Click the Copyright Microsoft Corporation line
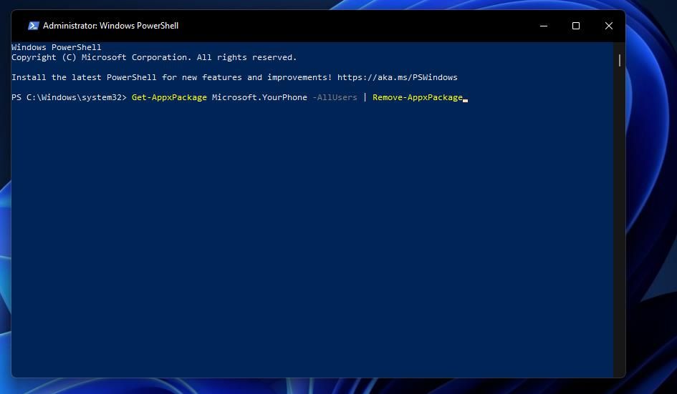Image resolution: width=677 pixels, height=394 pixels. coord(154,57)
